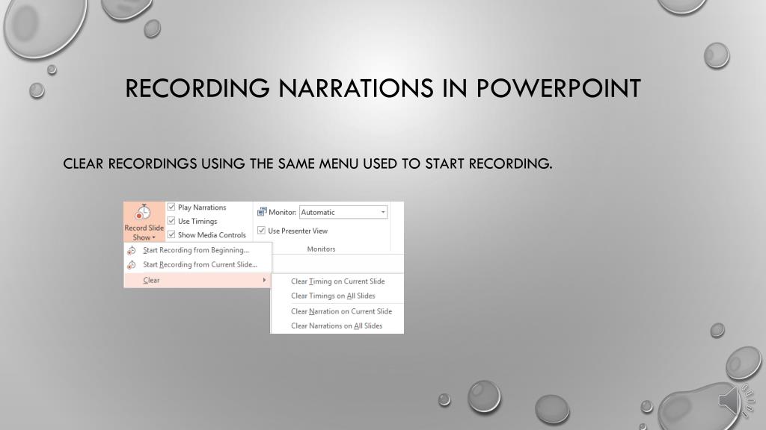This screenshot has height=430, width=766.
Task: Choose Start Recording from Current Slide
Action: click(x=197, y=265)
